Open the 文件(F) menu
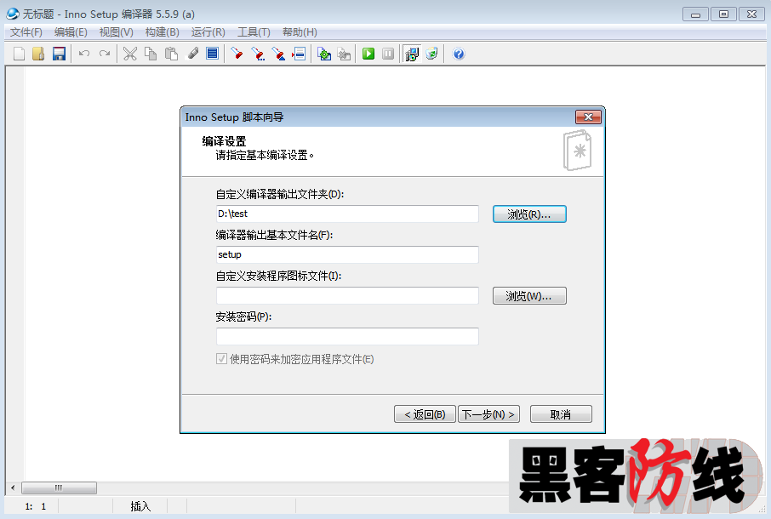This screenshot has height=519, width=771. point(26,32)
